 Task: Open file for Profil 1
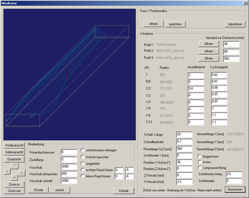(209, 44)
